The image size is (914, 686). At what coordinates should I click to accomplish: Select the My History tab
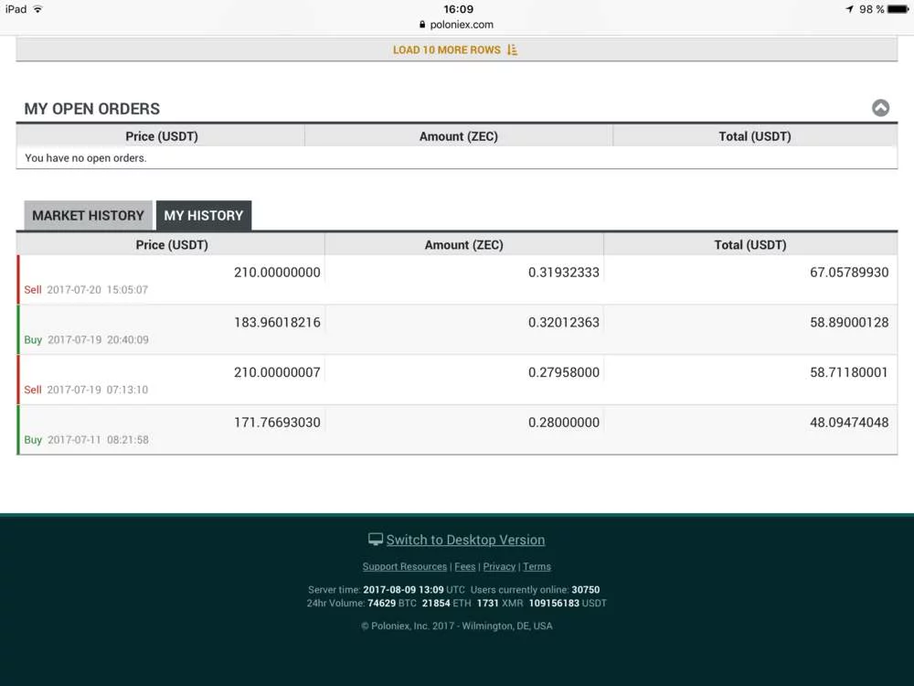pyautogui.click(x=204, y=215)
